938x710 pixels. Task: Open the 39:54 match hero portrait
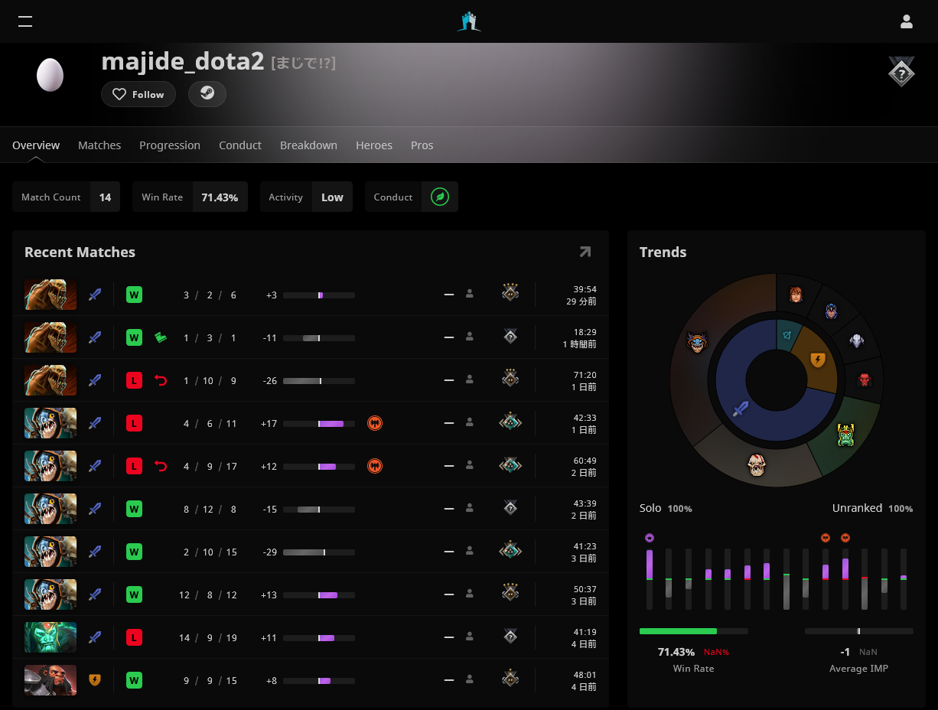[50, 295]
